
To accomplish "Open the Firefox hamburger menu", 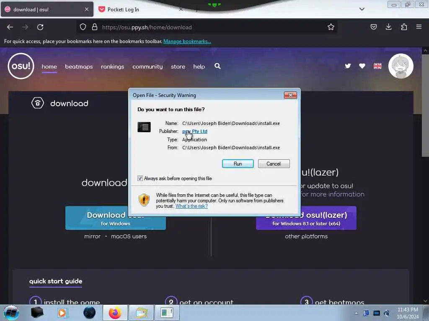I will click(x=419, y=27).
